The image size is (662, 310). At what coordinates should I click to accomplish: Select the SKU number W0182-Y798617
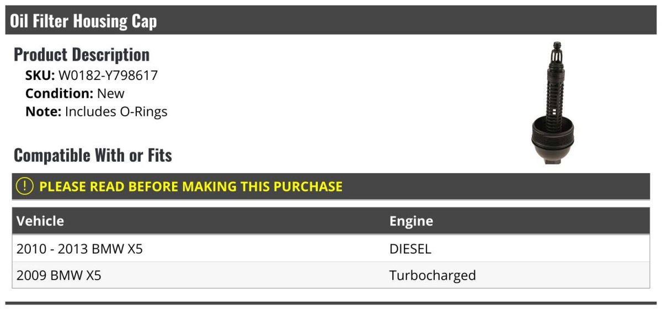[x=108, y=75]
